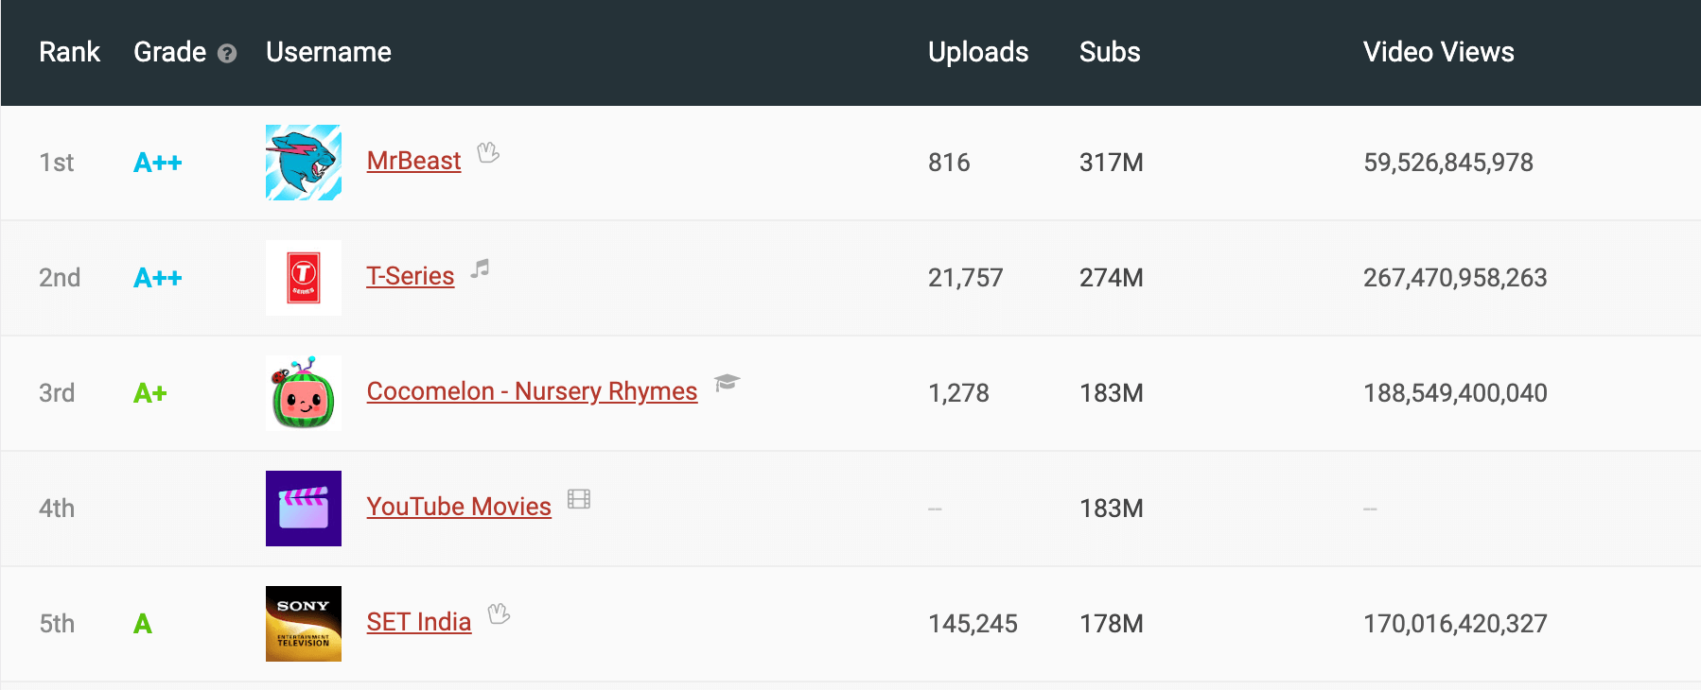
Task: Open the Cocomelon - Nursery Rhymes link
Action: click(531, 390)
